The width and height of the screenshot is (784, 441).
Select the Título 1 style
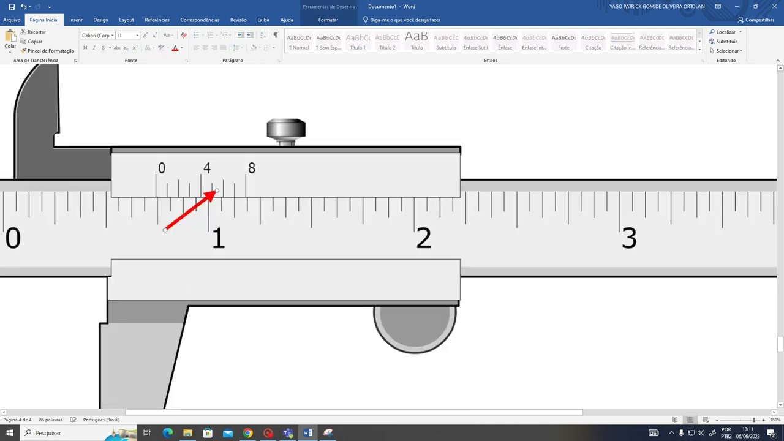tap(358, 42)
